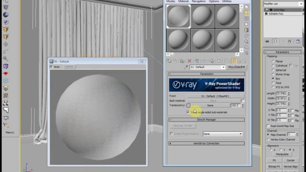306x172 pixels.
Task: Click Translucency color swatch
Action: coord(188,105)
